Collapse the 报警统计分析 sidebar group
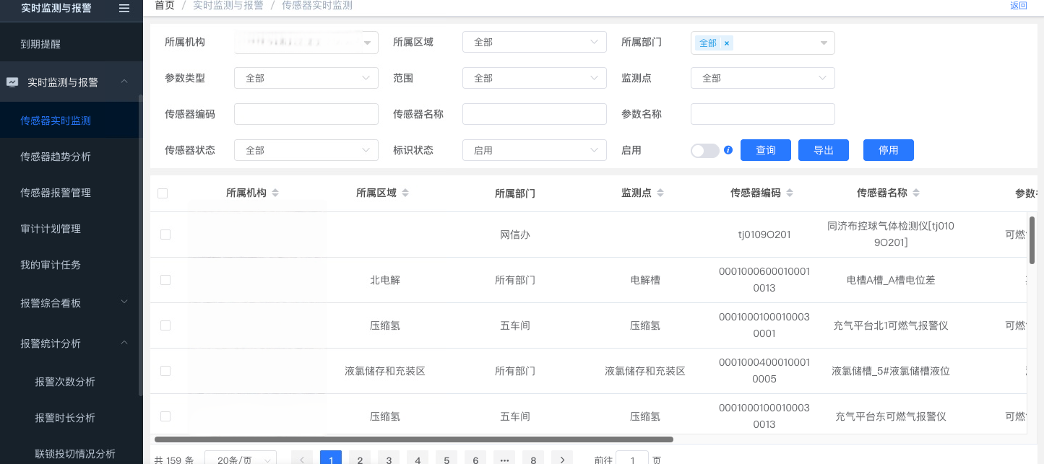Screen dimensions: 1044x464 point(124,343)
